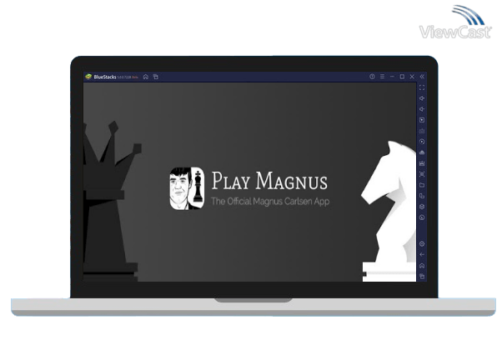The width and height of the screenshot is (502, 345).
Task: Click the save-disk shaped sidebar icon
Action: point(422,163)
